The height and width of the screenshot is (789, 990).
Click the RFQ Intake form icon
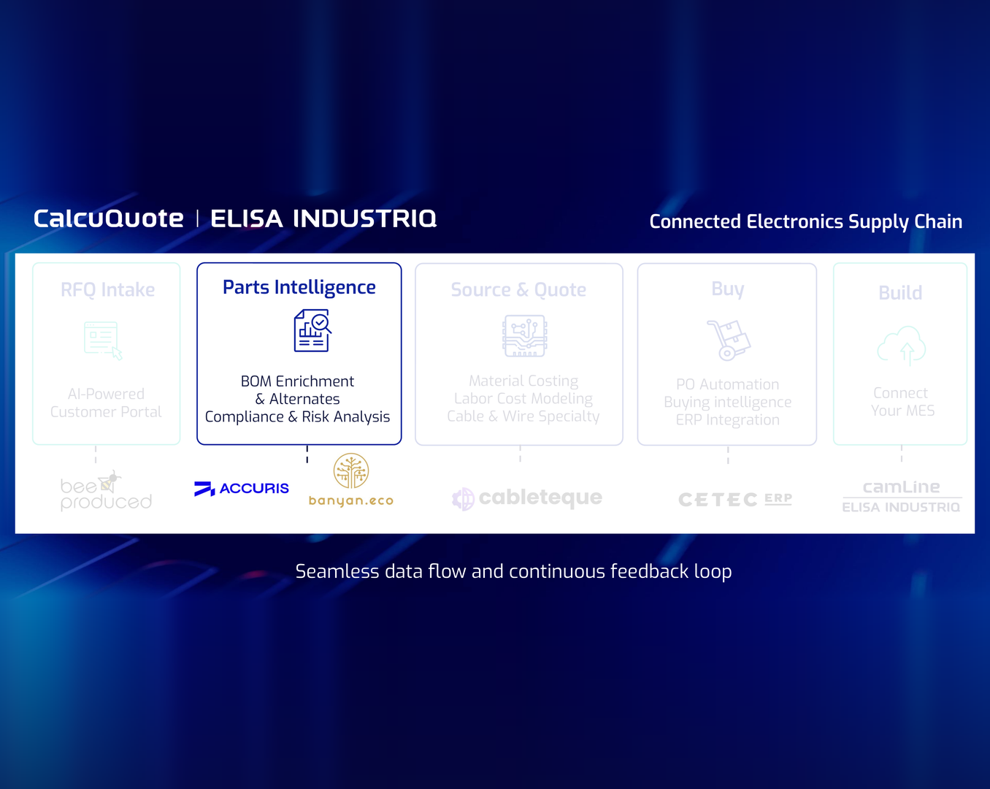point(103,340)
